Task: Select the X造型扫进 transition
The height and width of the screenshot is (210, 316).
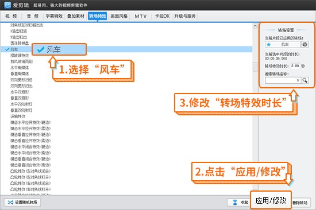Action: pos(18,31)
